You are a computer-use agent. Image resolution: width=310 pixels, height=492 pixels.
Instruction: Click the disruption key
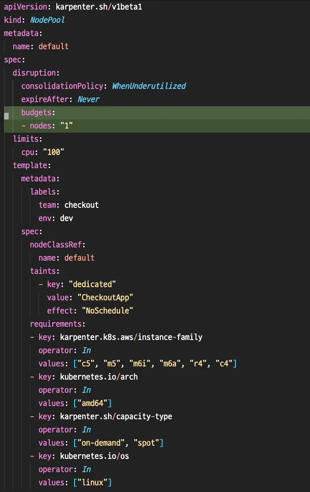point(34,73)
